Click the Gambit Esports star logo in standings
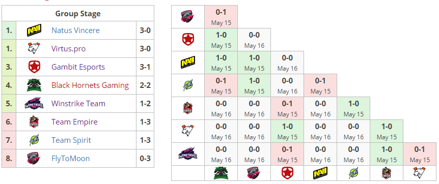 tap(34, 67)
